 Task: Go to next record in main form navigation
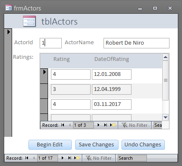tap(63, 158)
